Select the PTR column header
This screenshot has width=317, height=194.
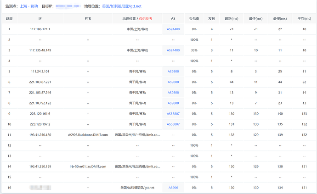(x=88, y=19)
